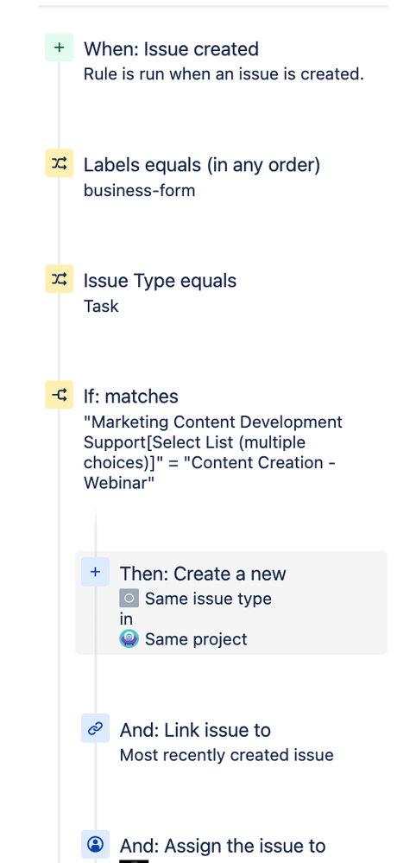
Task: Click the Content Creation - Webinar condition text
Action: pos(209,473)
